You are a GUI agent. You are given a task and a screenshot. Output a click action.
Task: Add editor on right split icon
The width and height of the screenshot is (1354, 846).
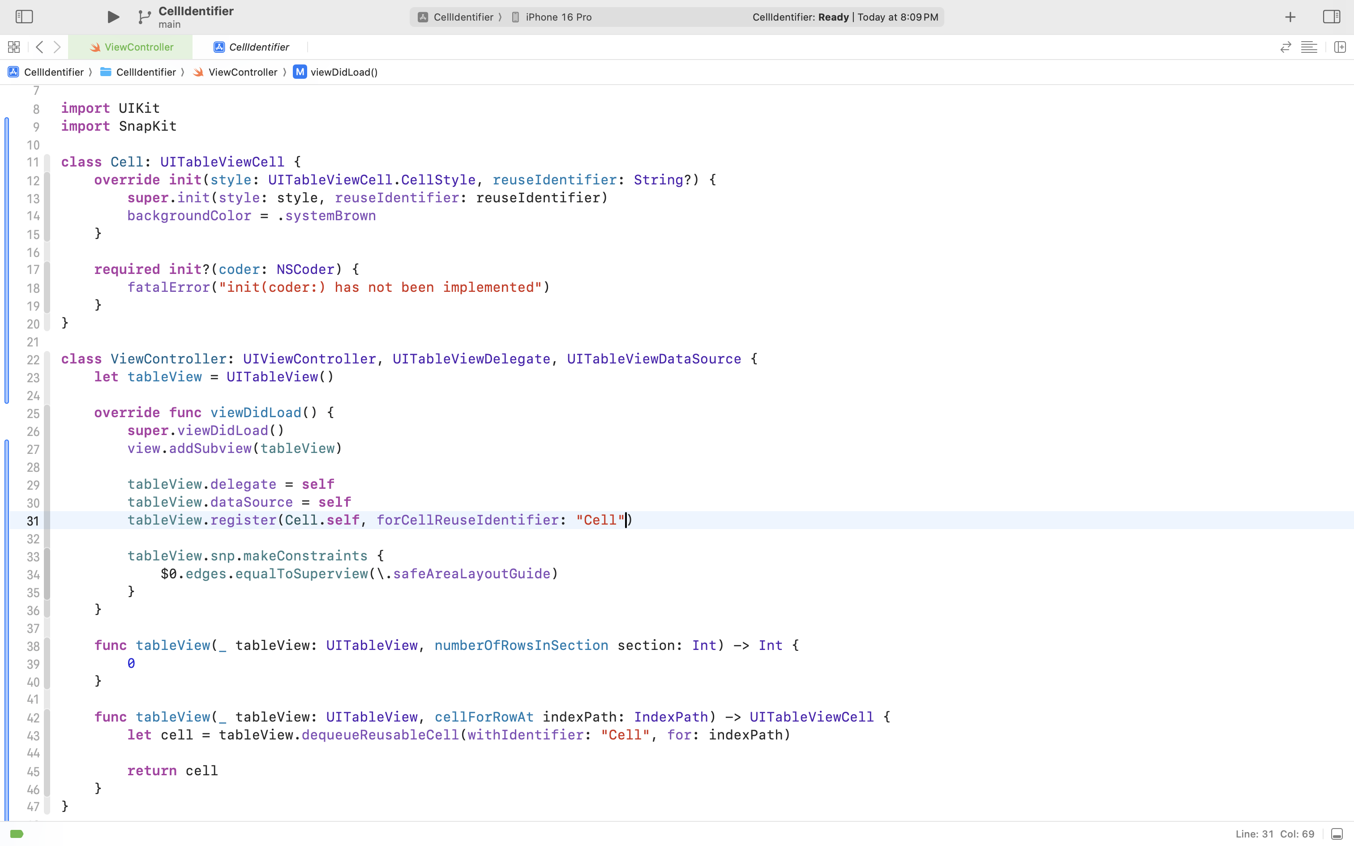pyautogui.click(x=1340, y=47)
